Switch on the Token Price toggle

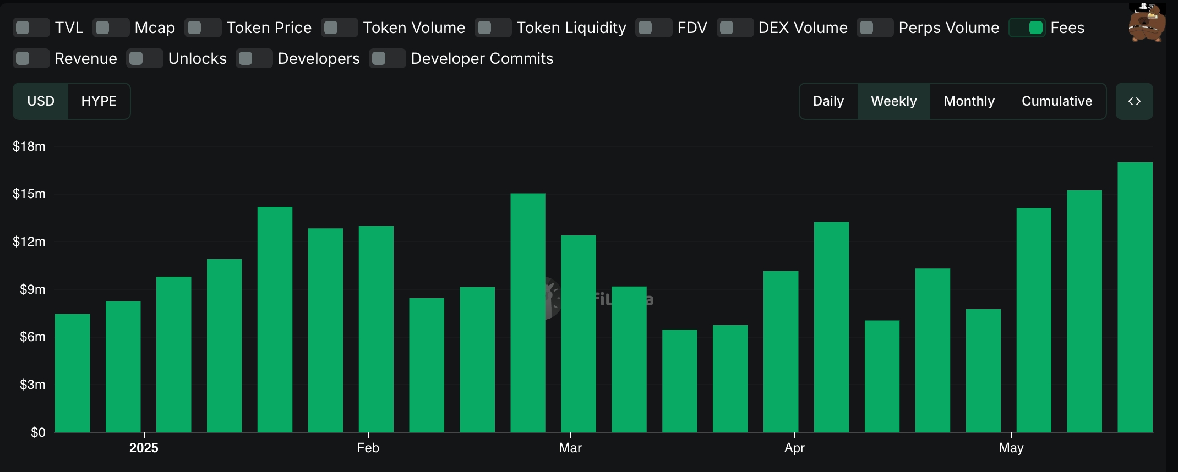click(x=203, y=28)
